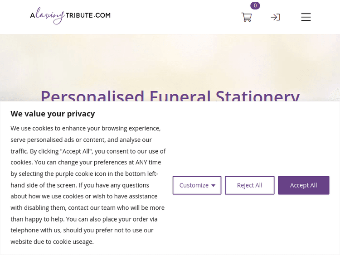Click the sign-in arrow icon
Image resolution: width=340 pixels, height=255 pixels.
tap(275, 17)
